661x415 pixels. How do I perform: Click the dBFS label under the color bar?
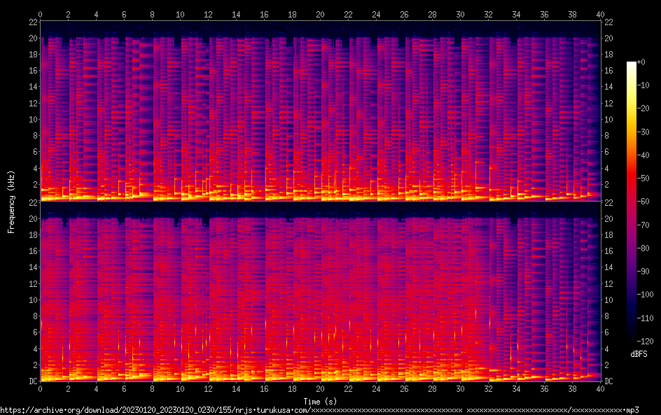(x=639, y=354)
